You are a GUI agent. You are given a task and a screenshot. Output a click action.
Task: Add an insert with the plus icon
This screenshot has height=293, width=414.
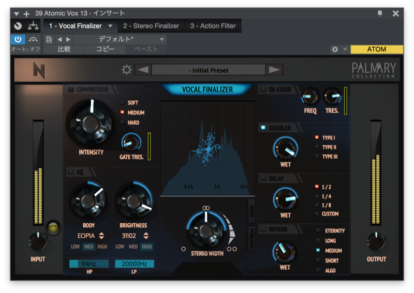point(26,14)
